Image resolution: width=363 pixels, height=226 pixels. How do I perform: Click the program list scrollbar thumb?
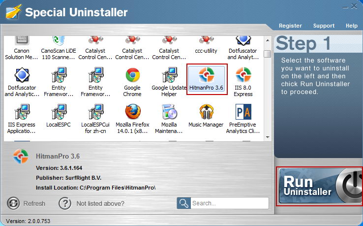coord(268,54)
